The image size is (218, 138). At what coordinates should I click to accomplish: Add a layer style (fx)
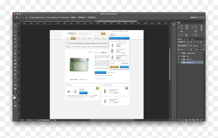coord(183,120)
